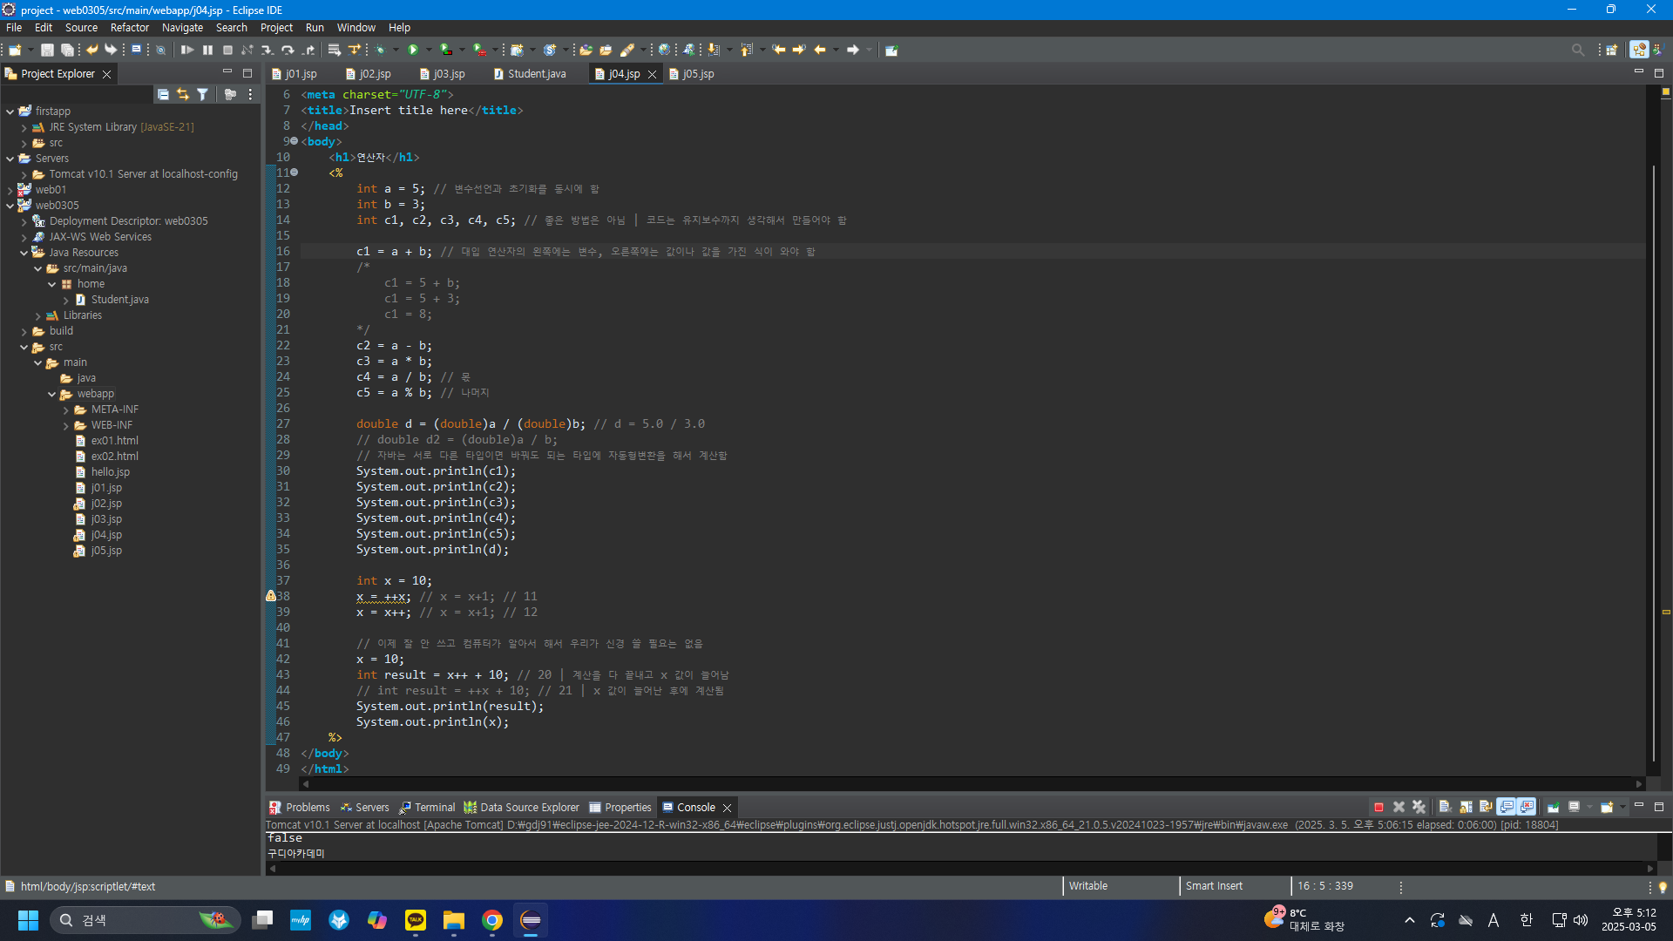Click Collapse All in Project Explorer

[163, 94]
